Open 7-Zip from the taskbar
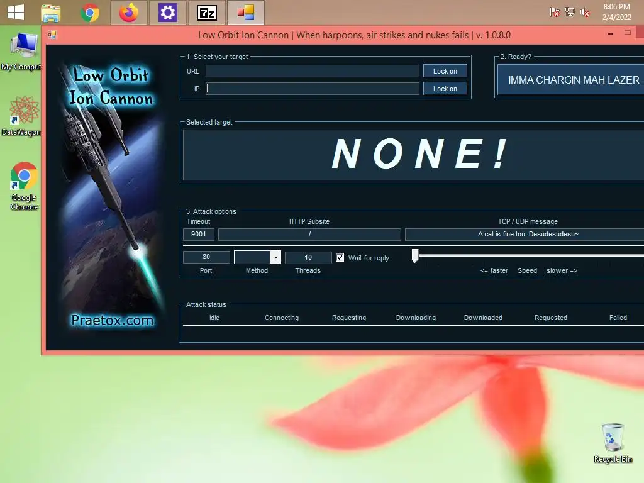 [x=206, y=13]
